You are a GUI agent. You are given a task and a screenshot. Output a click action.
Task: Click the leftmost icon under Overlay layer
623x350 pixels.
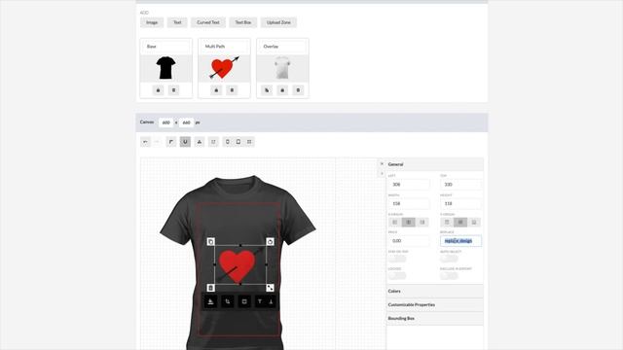click(x=267, y=90)
